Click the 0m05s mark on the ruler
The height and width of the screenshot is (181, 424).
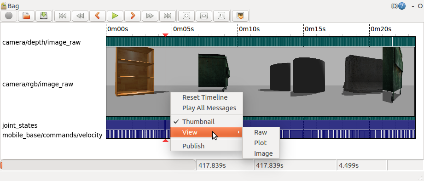click(183, 29)
